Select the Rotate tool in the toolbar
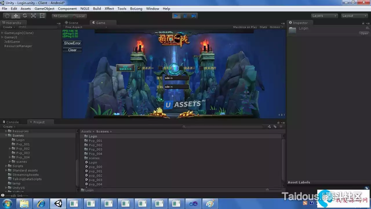The image size is (371, 209). tap(25, 16)
